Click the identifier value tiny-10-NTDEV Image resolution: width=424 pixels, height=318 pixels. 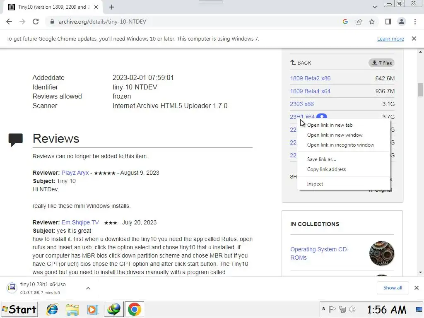pyautogui.click(x=135, y=87)
